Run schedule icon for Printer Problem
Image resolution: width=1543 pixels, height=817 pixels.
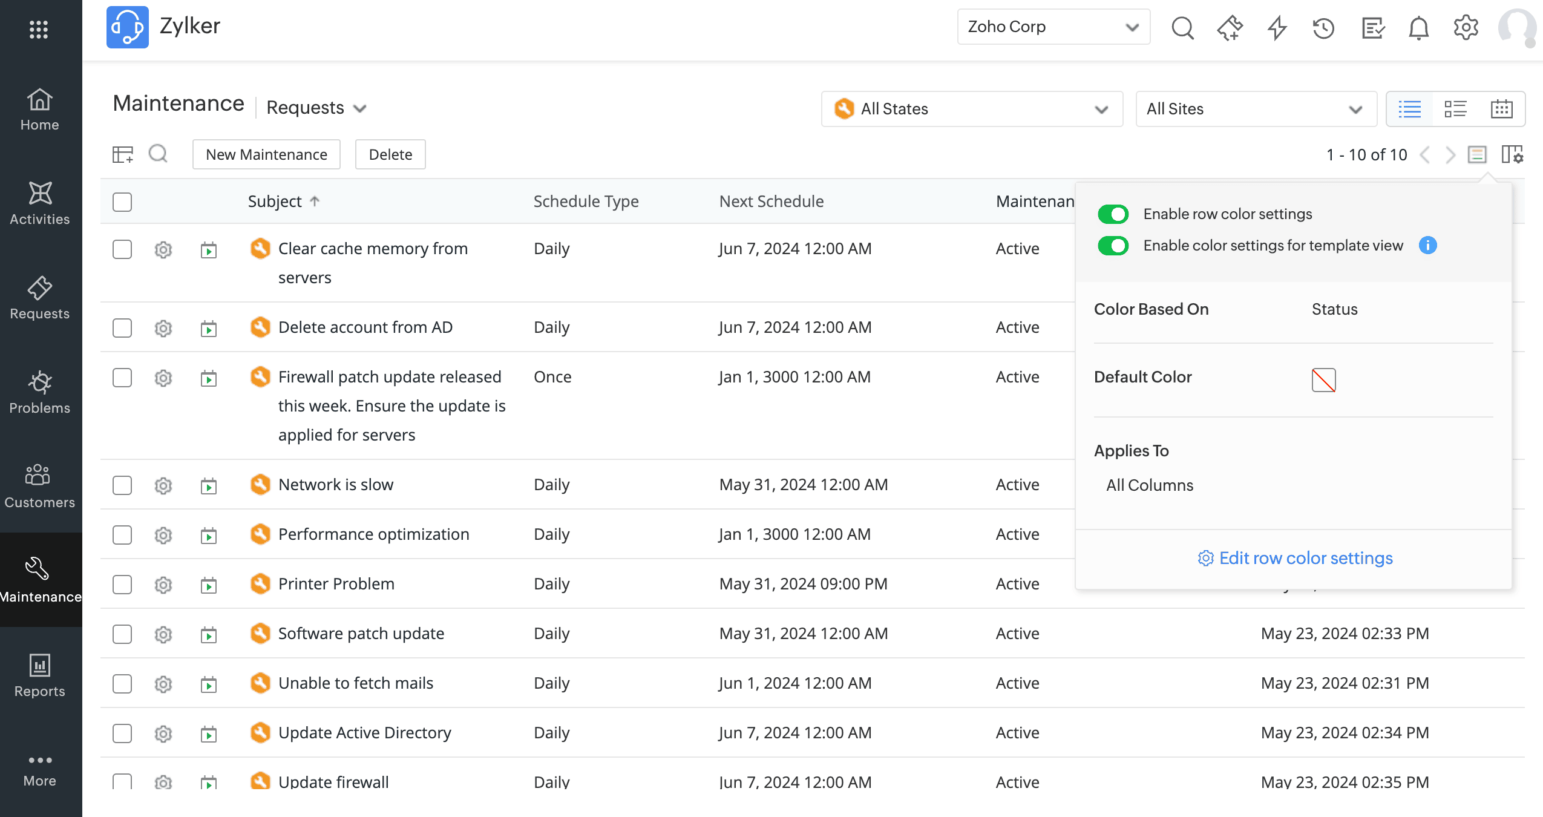[x=209, y=585]
